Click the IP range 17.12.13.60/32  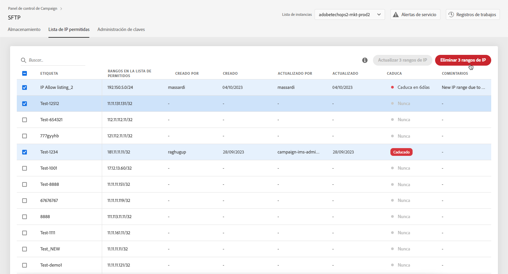(x=119, y=168)
